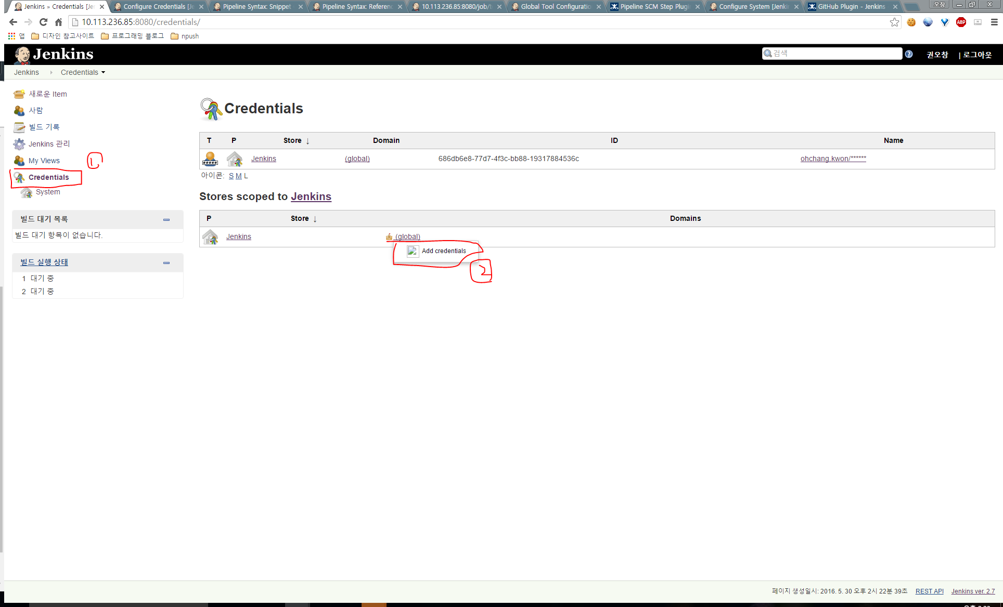Collapse the build queue panel
Screen dimensions: 1003x607
pos(166,219)
